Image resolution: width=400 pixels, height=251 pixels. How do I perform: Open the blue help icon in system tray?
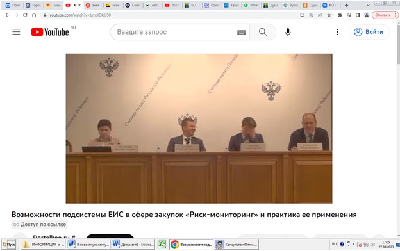(342, 244)
